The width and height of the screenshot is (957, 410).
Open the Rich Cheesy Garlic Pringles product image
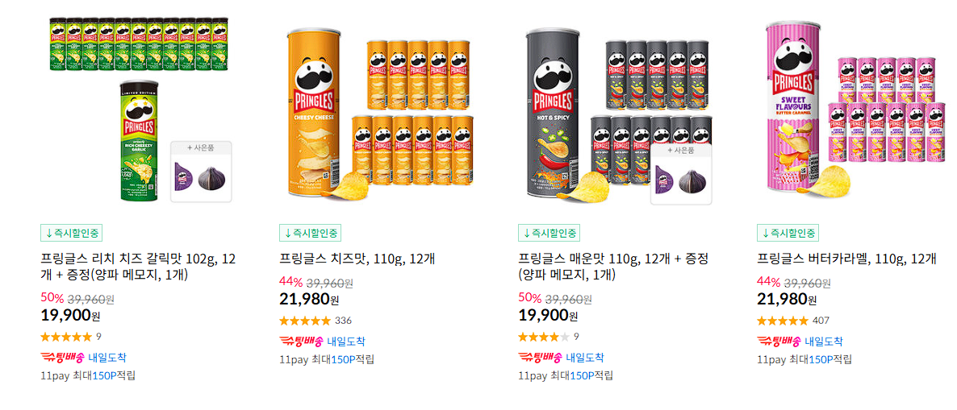(x=139, y=110)
